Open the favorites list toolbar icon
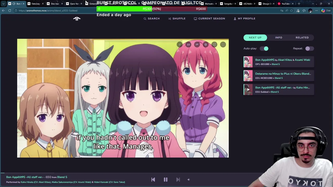 click(x=304, y=11)
